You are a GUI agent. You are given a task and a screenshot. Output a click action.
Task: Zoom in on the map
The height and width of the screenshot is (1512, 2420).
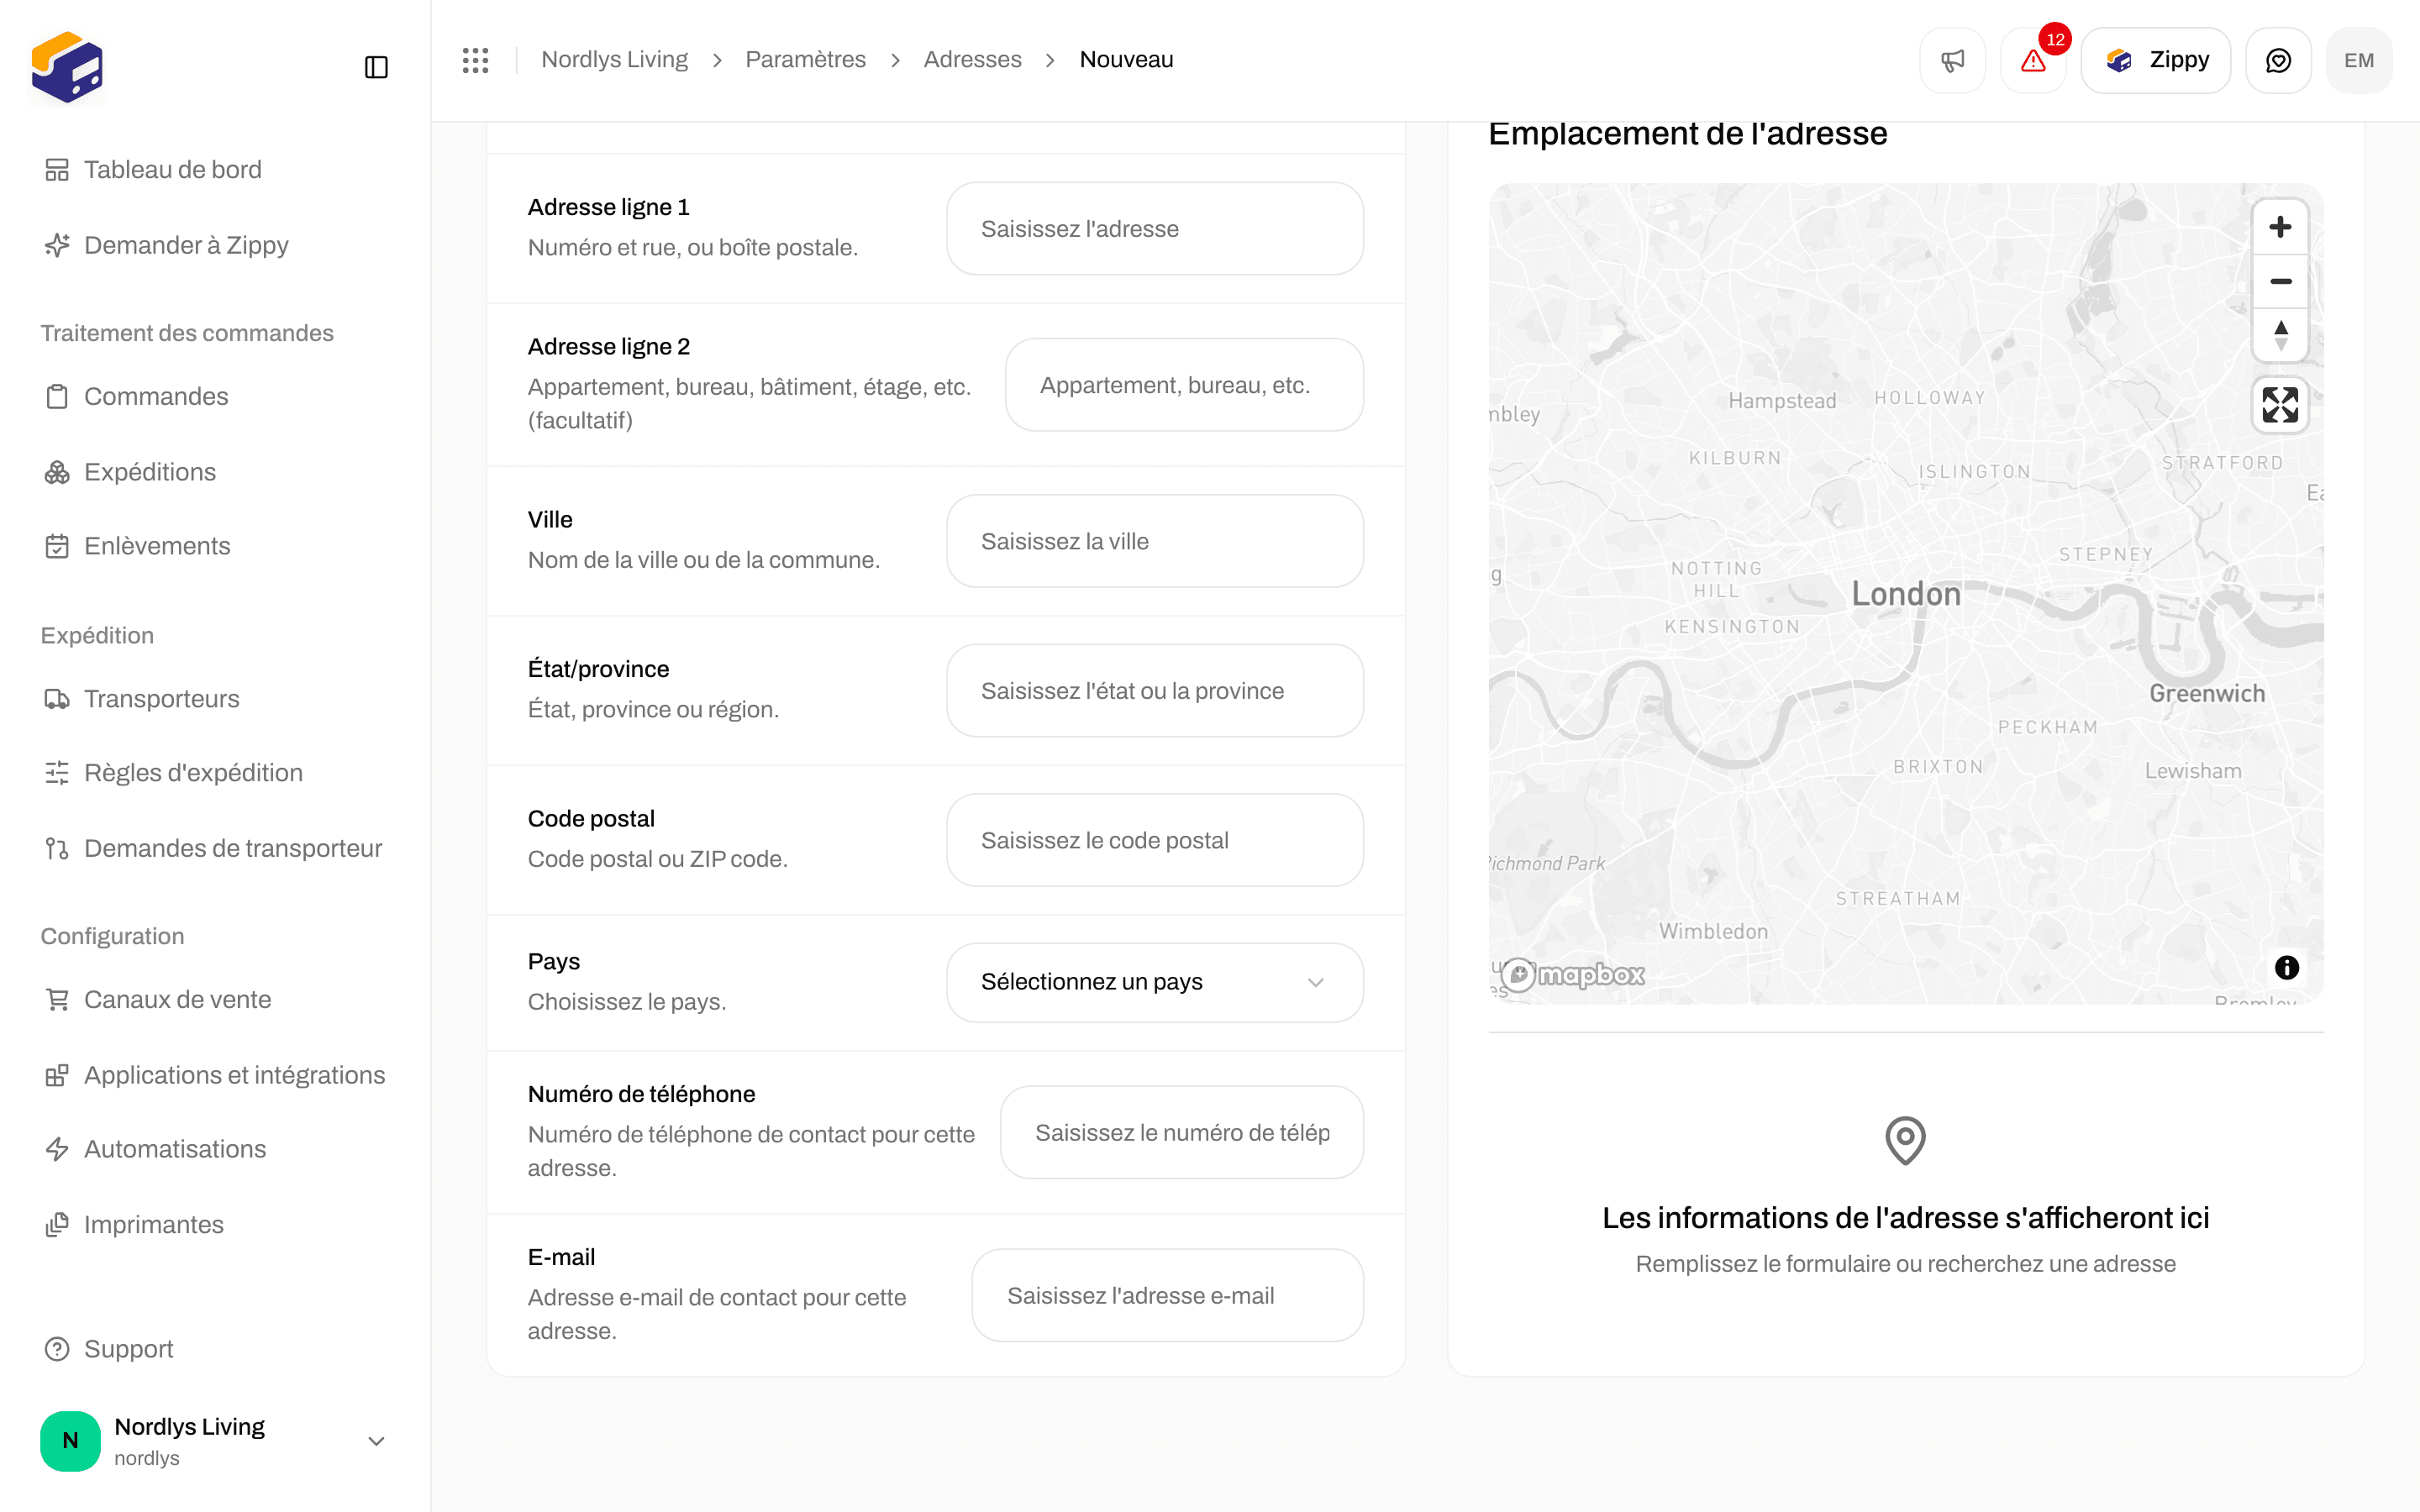[2280, 227]
